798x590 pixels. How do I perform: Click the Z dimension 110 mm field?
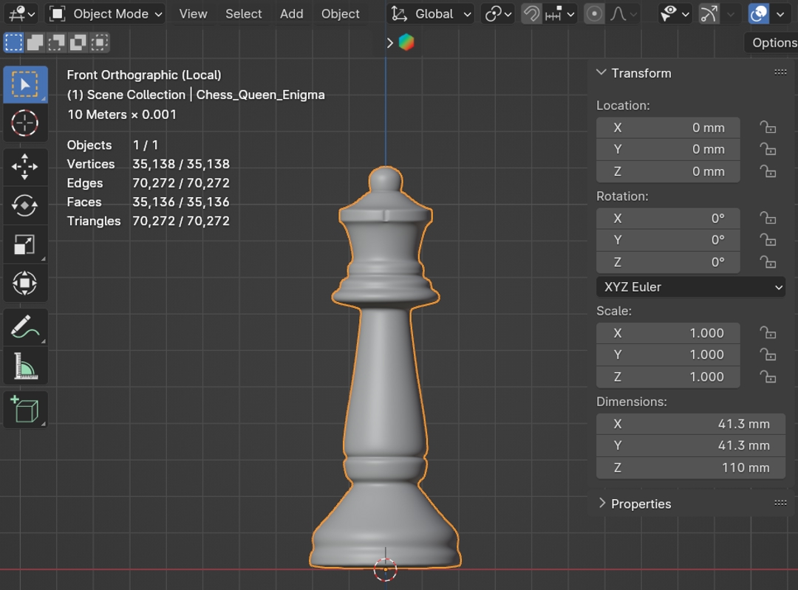[690, 467]
